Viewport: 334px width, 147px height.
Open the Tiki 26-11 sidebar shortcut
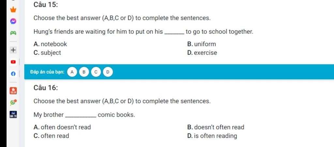pos(13,114)
